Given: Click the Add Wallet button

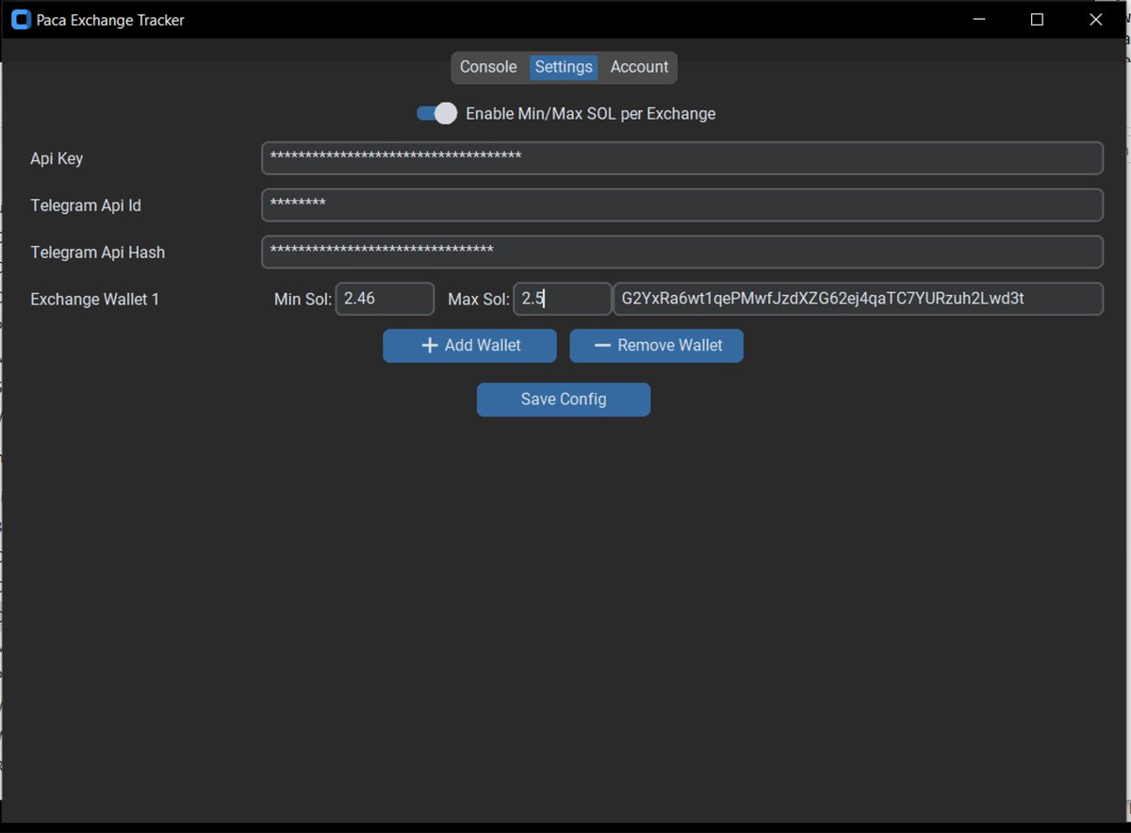Looking at the screenshot, I should (469, 346).
